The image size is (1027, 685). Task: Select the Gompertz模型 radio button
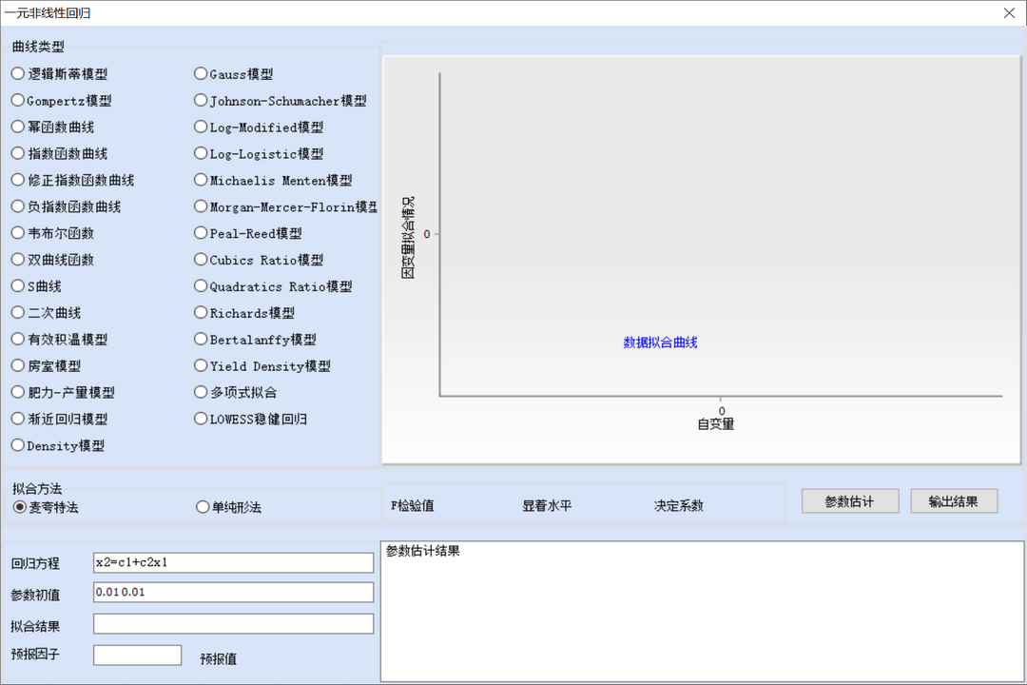click(17, 100)
